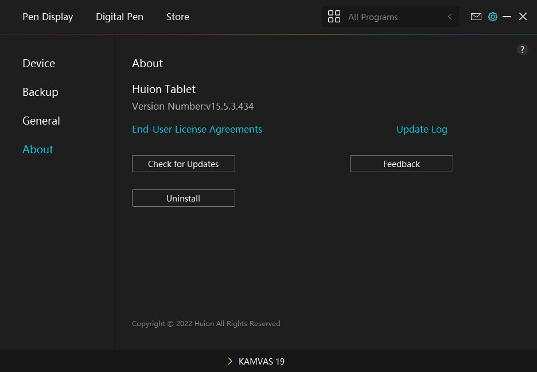Select Backup in the sidebar
Screen dimensions: 537x372
tap(40, 92)
